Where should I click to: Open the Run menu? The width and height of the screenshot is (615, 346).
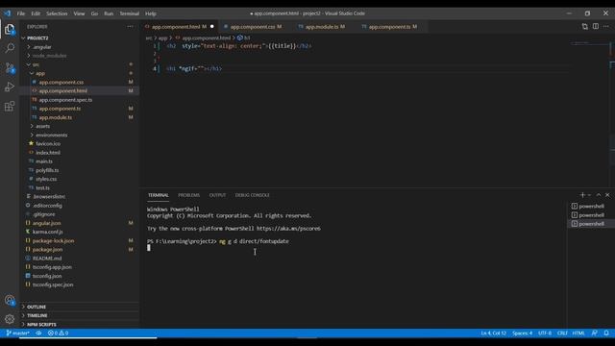click(x=109, y=13)
